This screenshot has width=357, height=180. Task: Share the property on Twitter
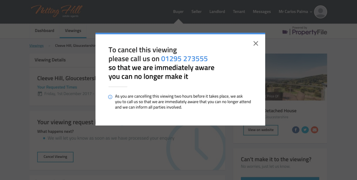click(305, 130)
